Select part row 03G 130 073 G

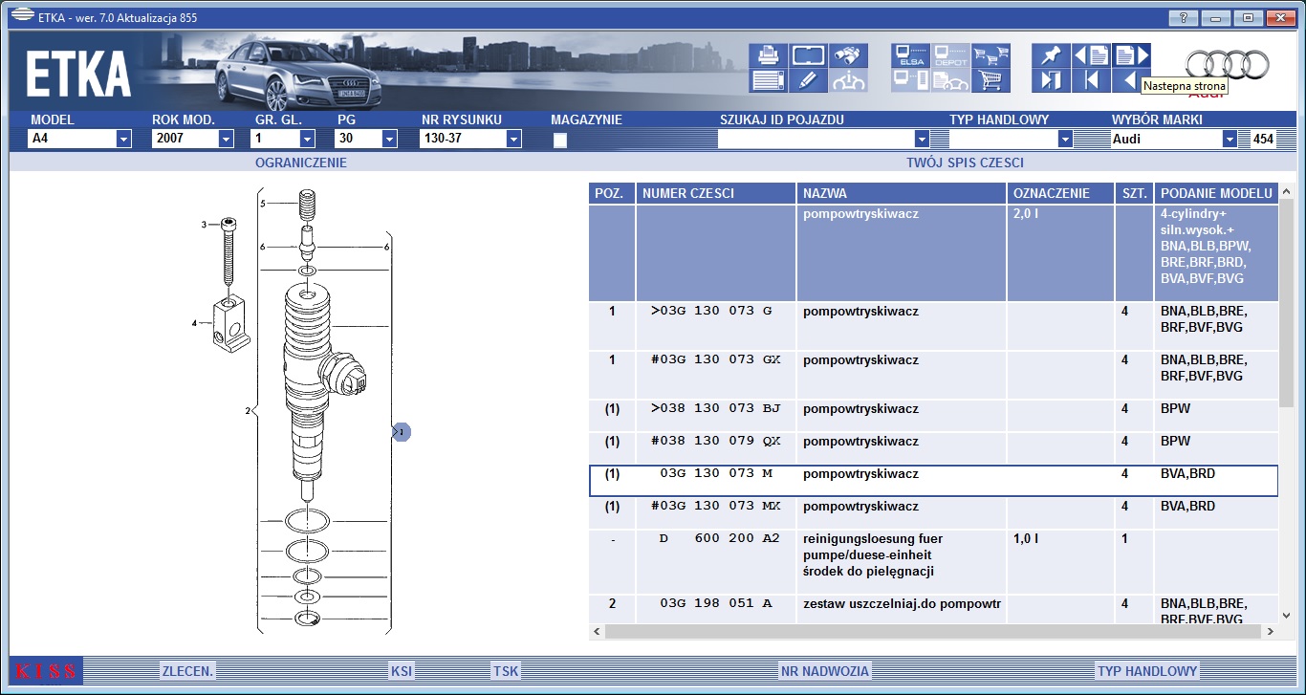pyautogui.click(x=933, y=326)
